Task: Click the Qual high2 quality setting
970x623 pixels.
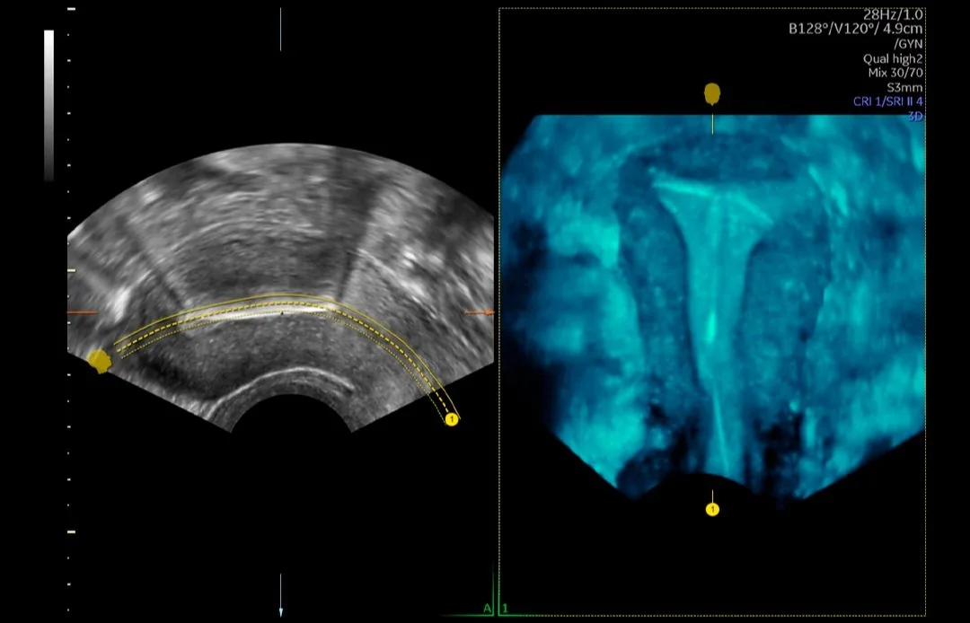Action: 893,59
